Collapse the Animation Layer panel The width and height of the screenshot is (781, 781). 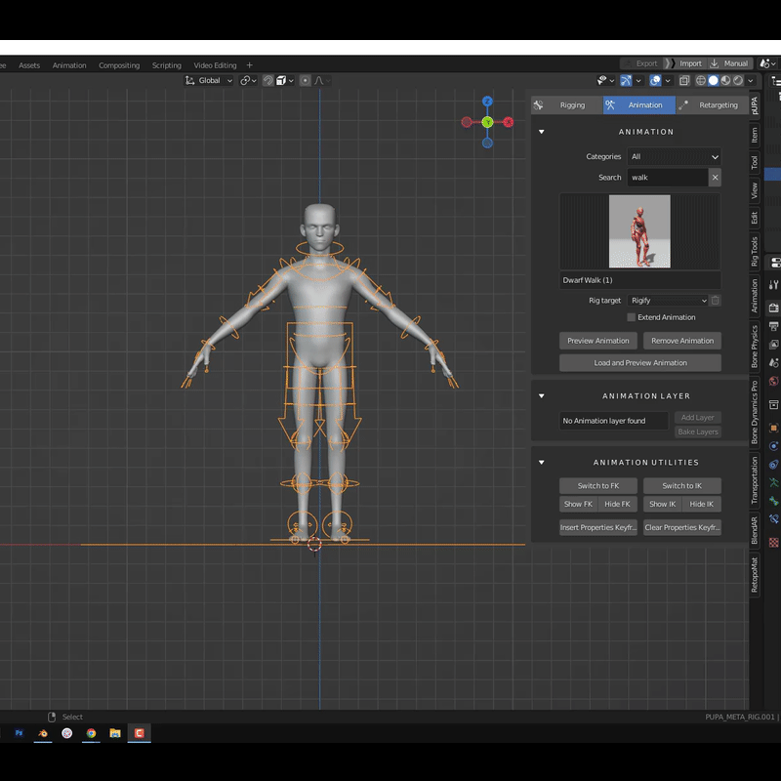pos(542,396)
